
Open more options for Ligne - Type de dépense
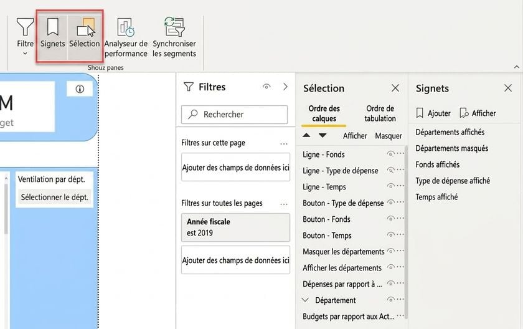coord(400,170)
